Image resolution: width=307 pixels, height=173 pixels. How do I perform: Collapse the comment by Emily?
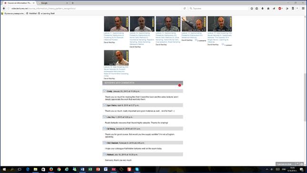104,91
